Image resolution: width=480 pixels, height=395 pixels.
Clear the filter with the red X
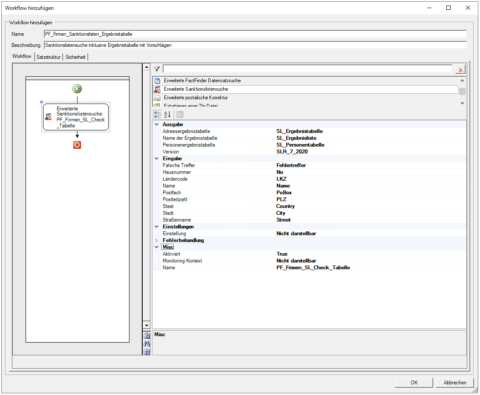point(460,69)
